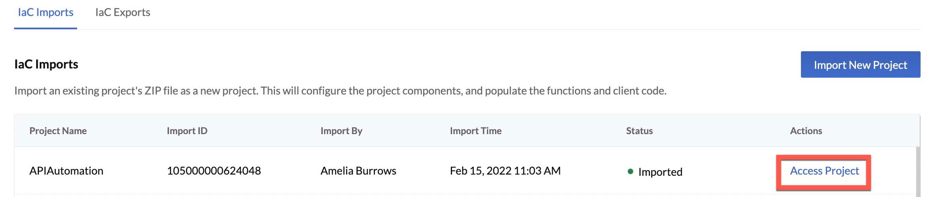Open the Access Project link
This screenshot has height=197, width=929.
[x=824, y=171]
